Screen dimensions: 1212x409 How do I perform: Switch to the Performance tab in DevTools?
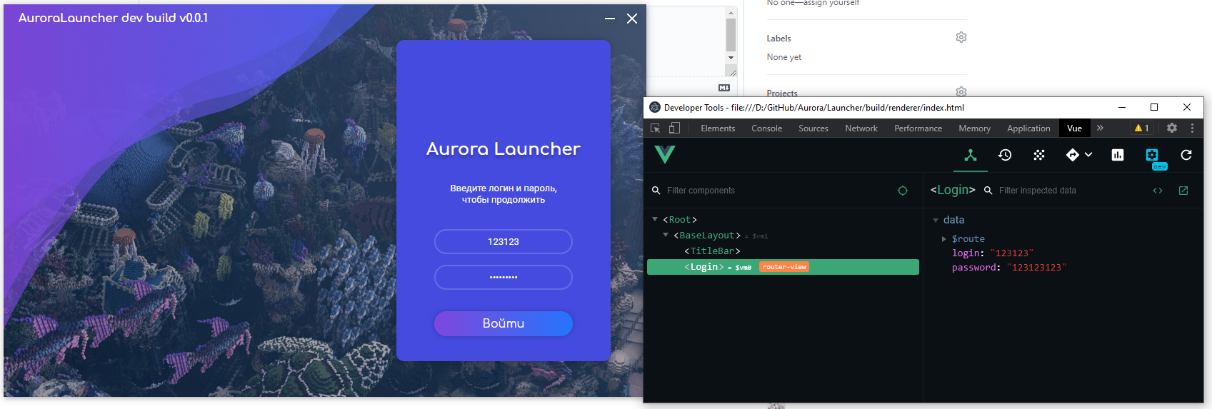click(918, 128)
